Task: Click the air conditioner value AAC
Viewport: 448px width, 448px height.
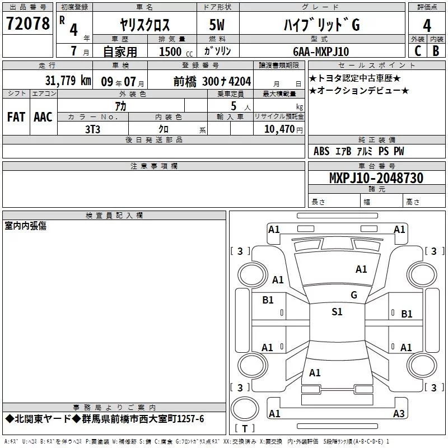Action: pyautogui.click(x=43, y=117)
